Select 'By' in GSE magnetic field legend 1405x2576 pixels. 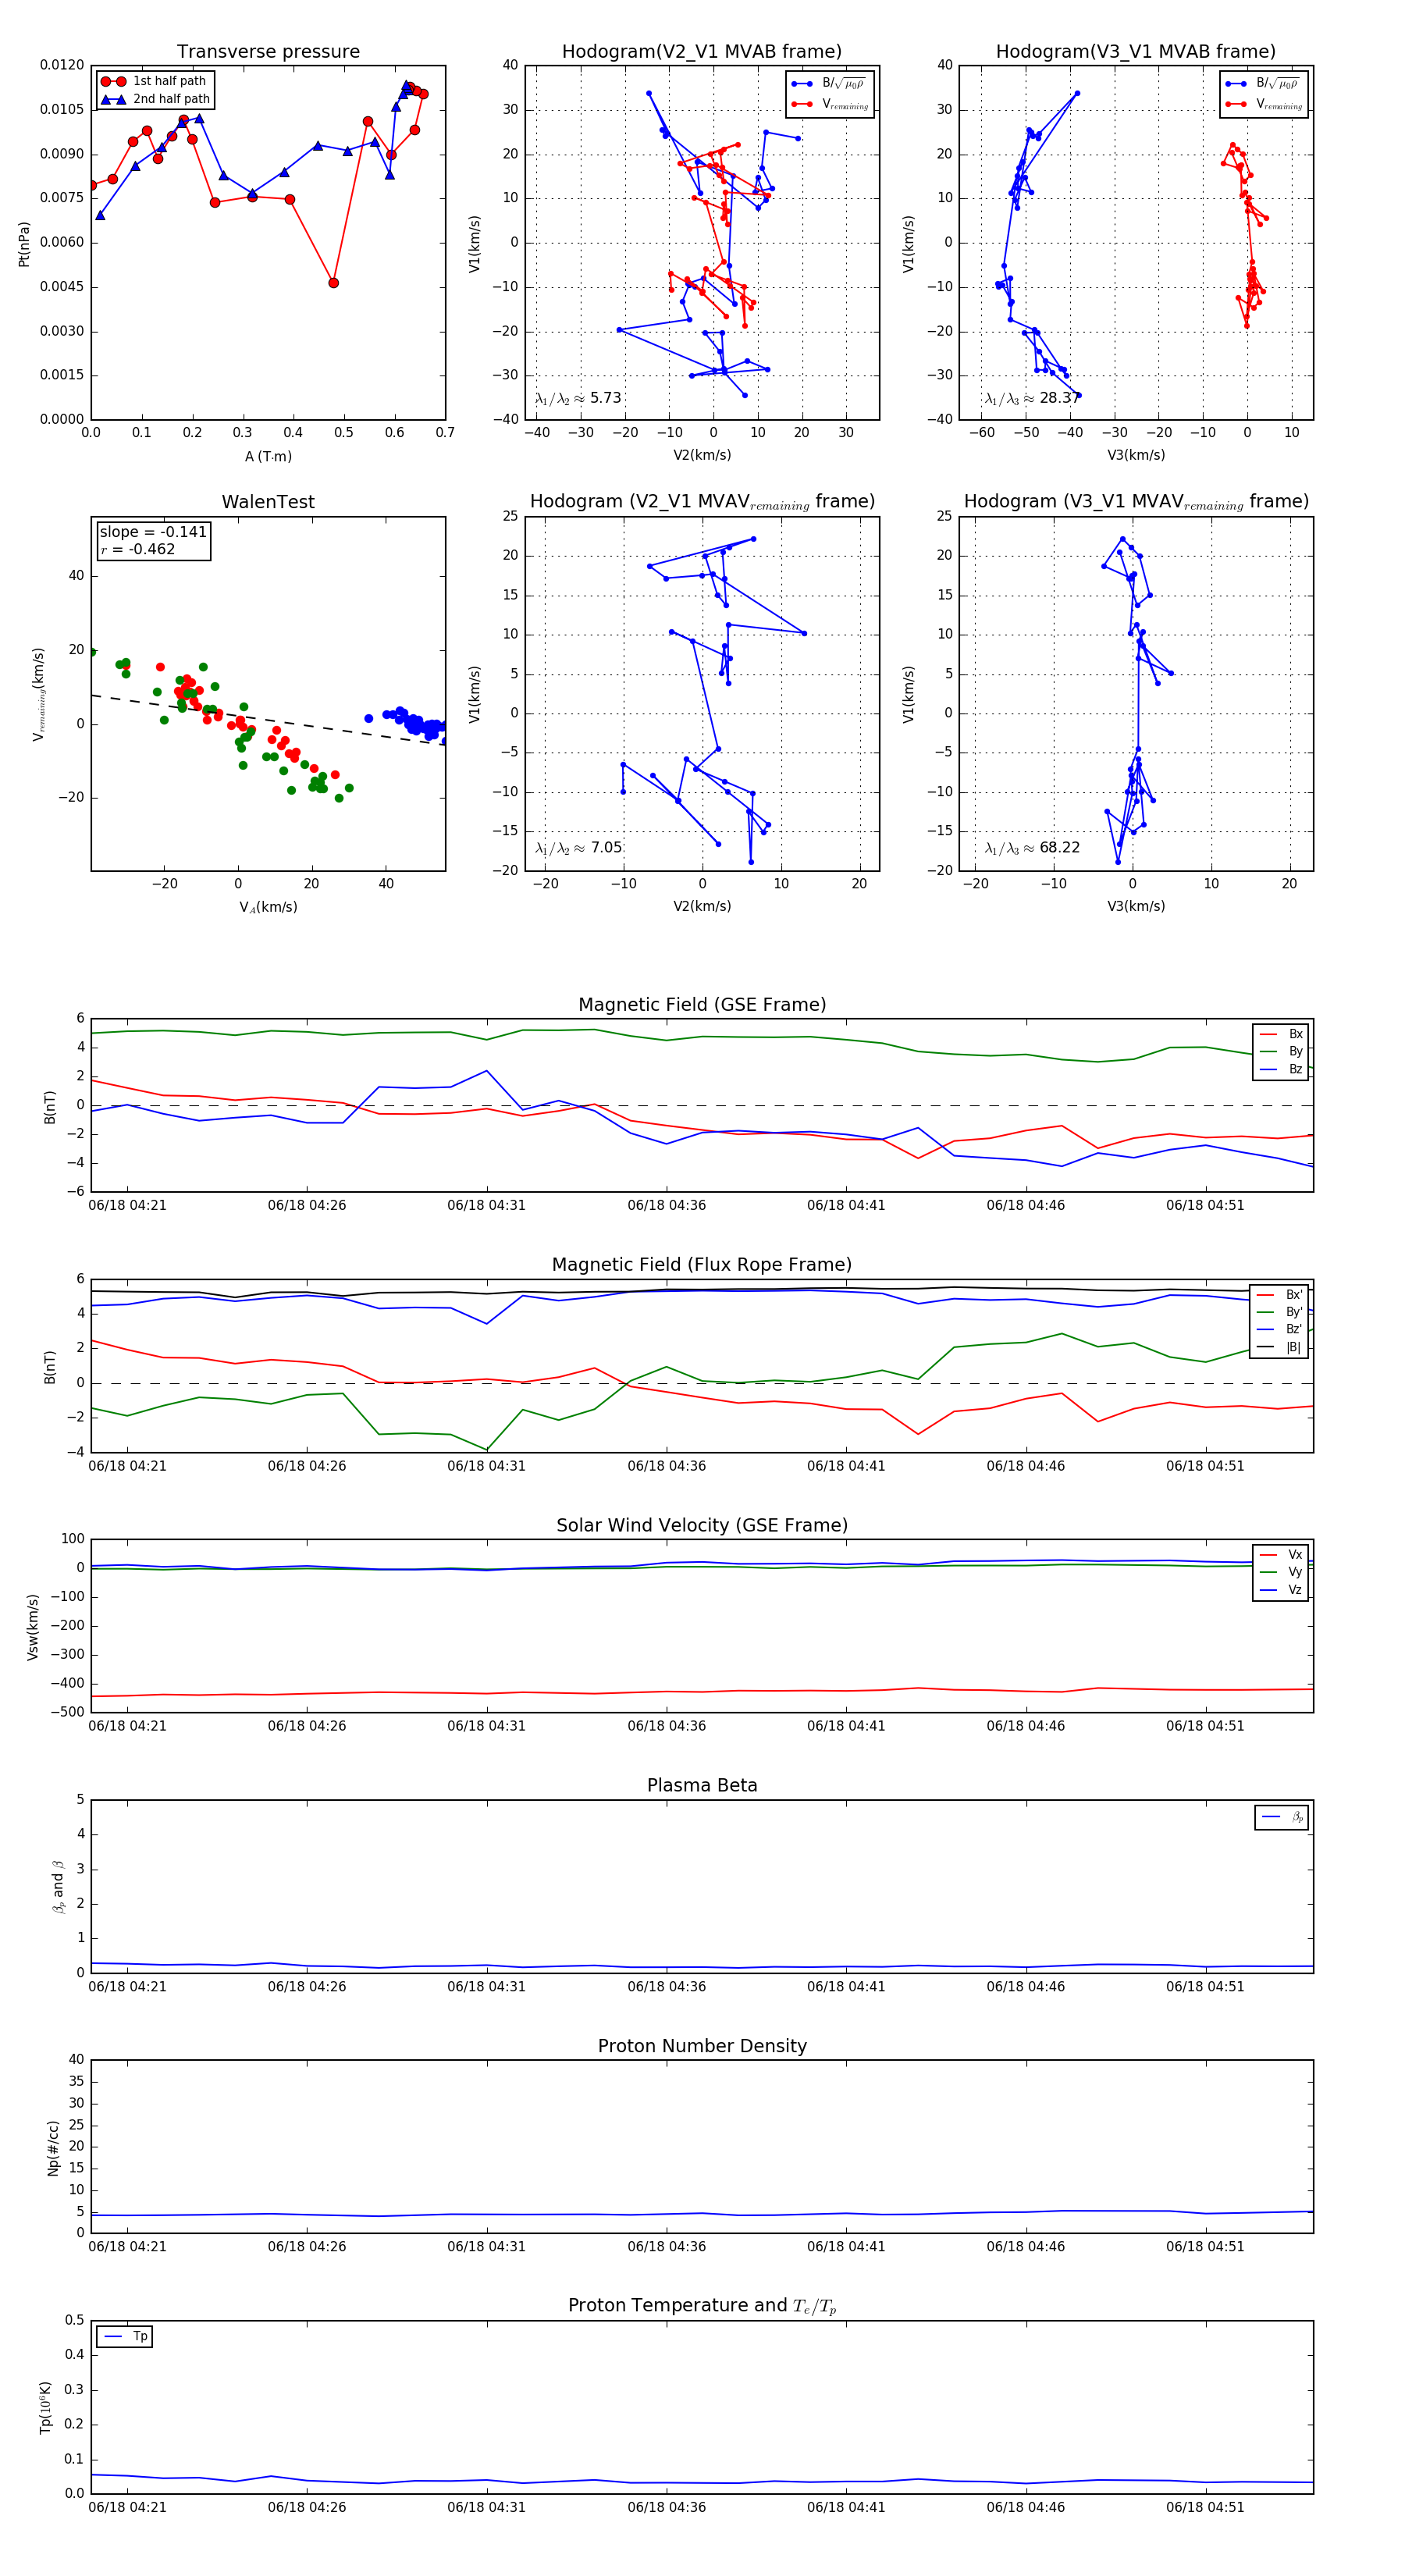tap(1281, 1051)
